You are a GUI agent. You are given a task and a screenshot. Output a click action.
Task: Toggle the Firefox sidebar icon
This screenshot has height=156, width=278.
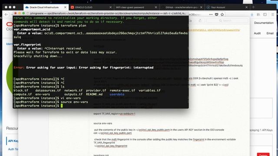pos(265,14)
